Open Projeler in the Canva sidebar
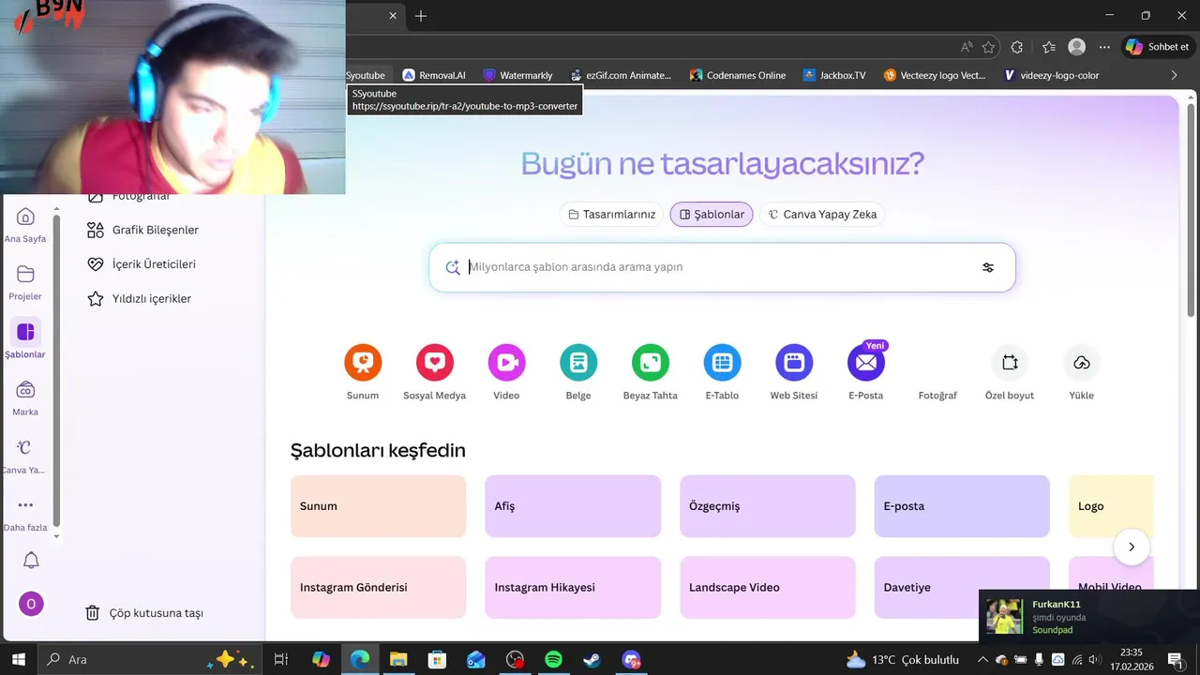Viewport: 1200px width, 675px height. (x=25, y=282)
